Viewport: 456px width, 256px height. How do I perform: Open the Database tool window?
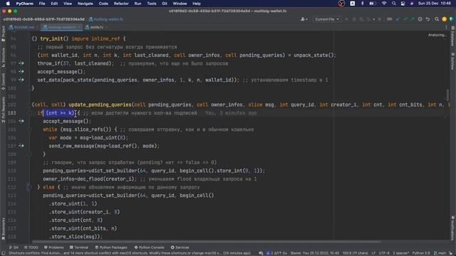tap(453, 36)
